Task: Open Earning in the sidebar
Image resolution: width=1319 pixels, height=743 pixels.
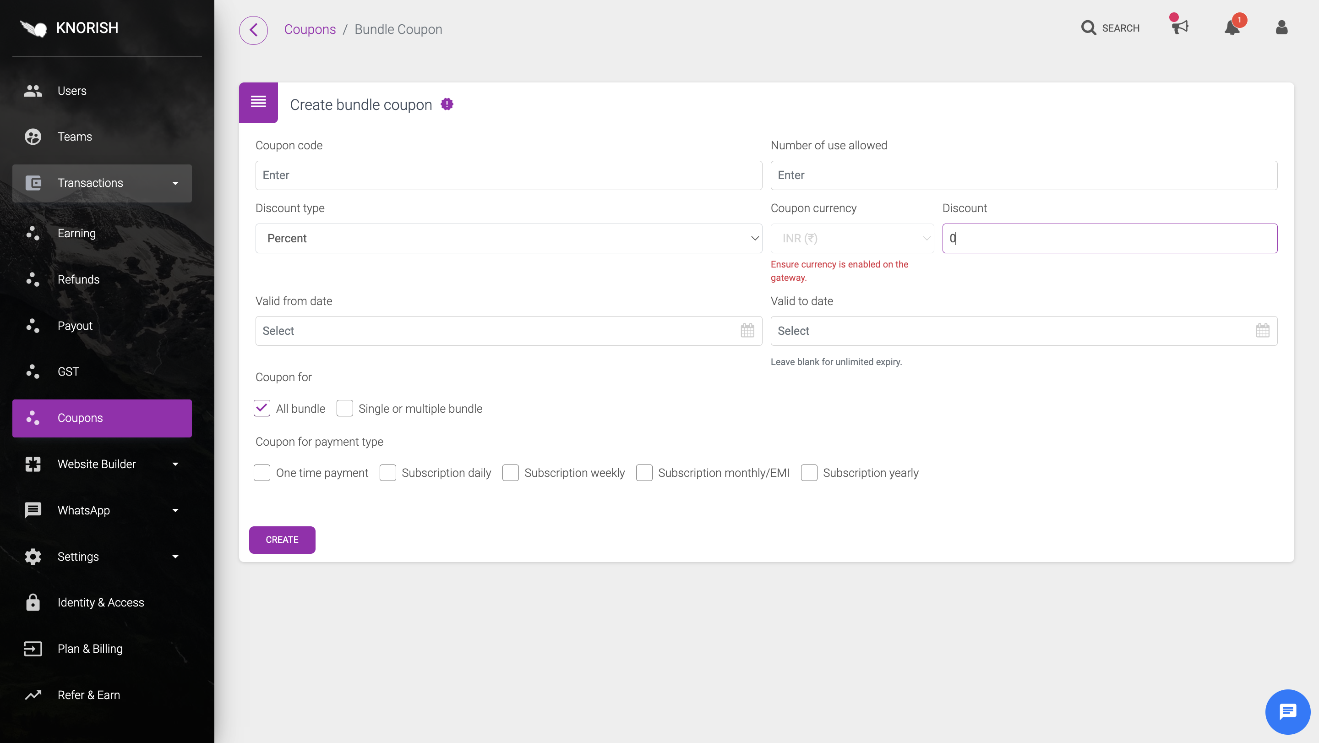Action: (x=102, y=233)
